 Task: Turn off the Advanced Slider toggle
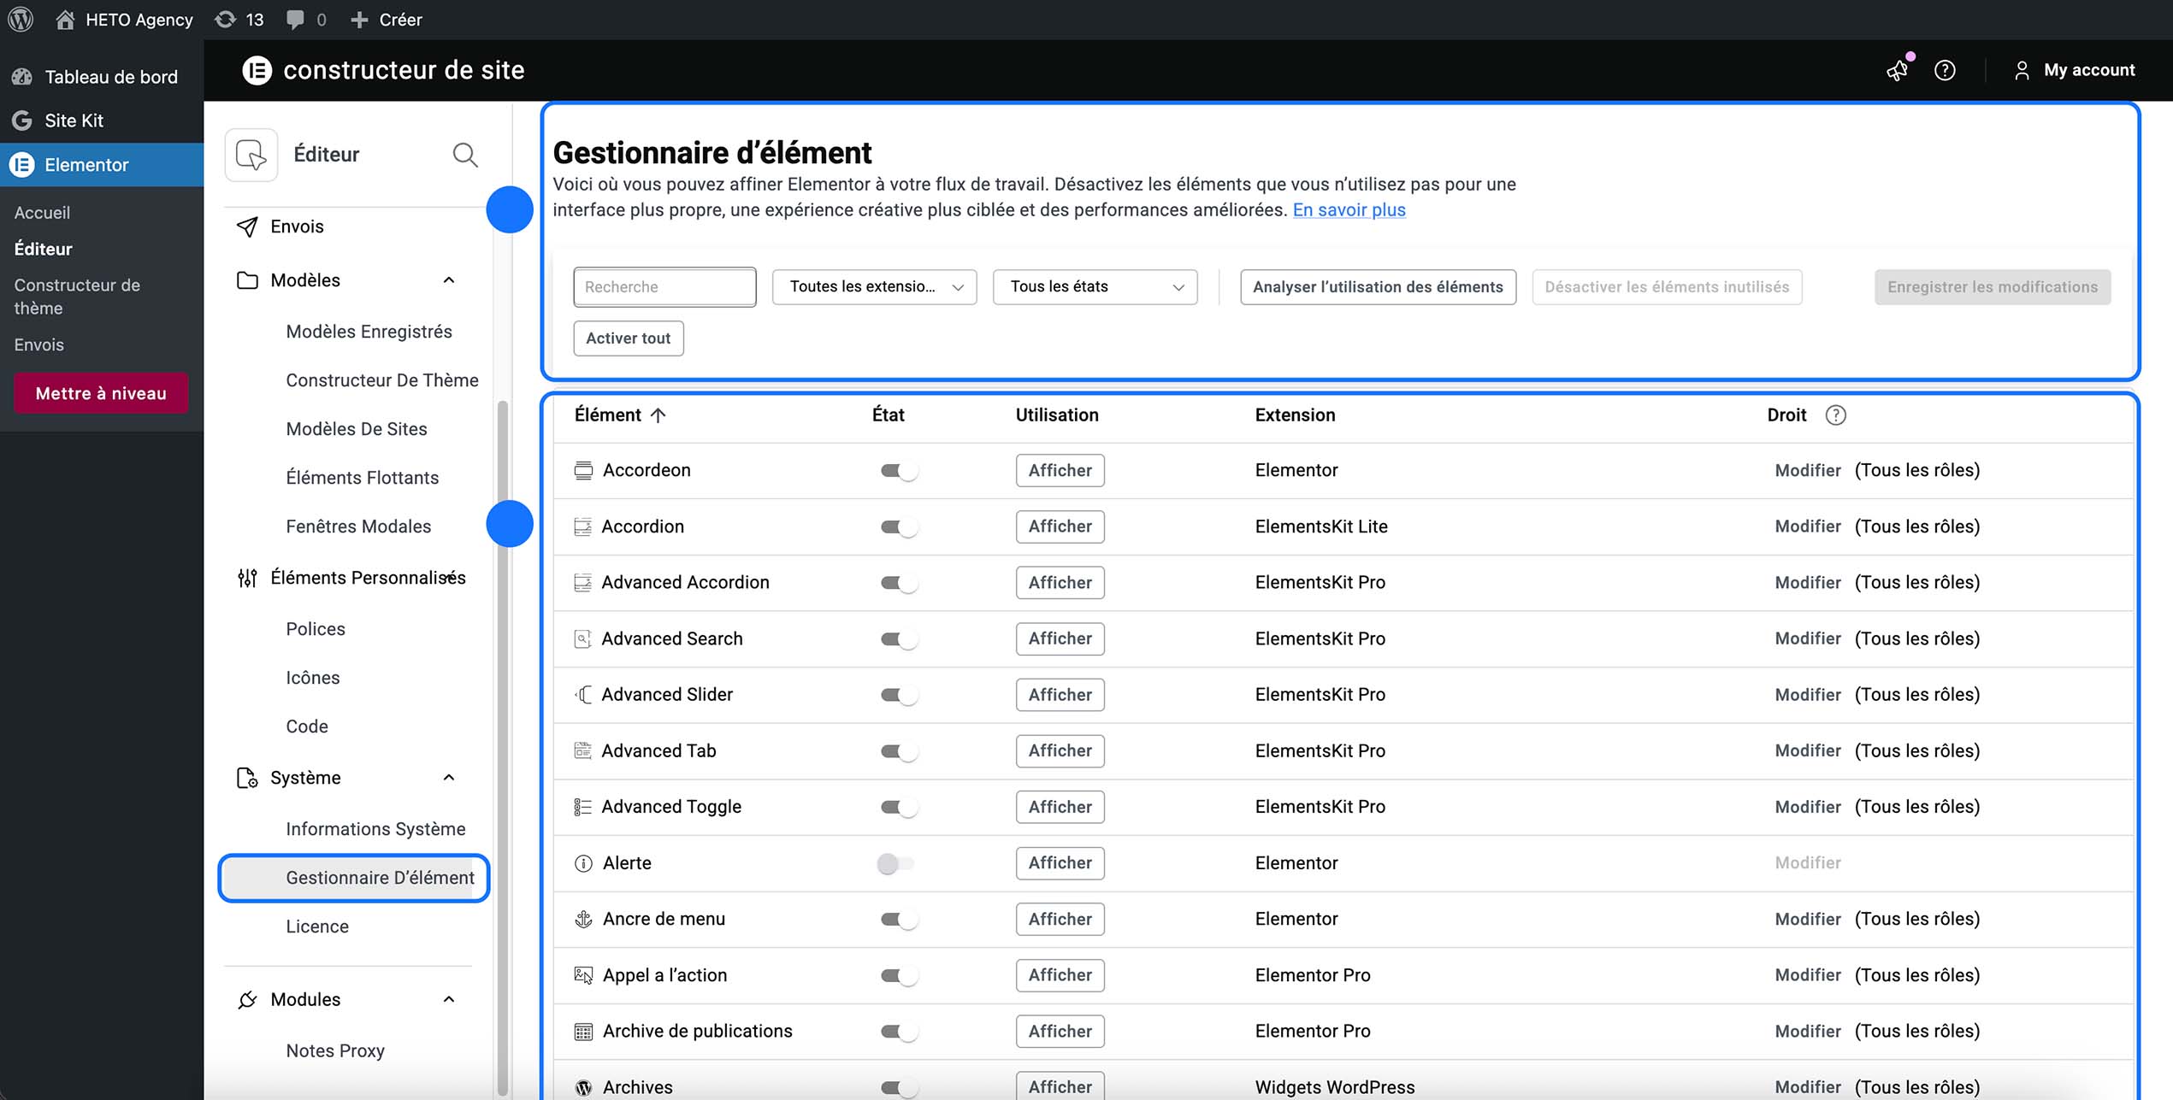[898, 694]
